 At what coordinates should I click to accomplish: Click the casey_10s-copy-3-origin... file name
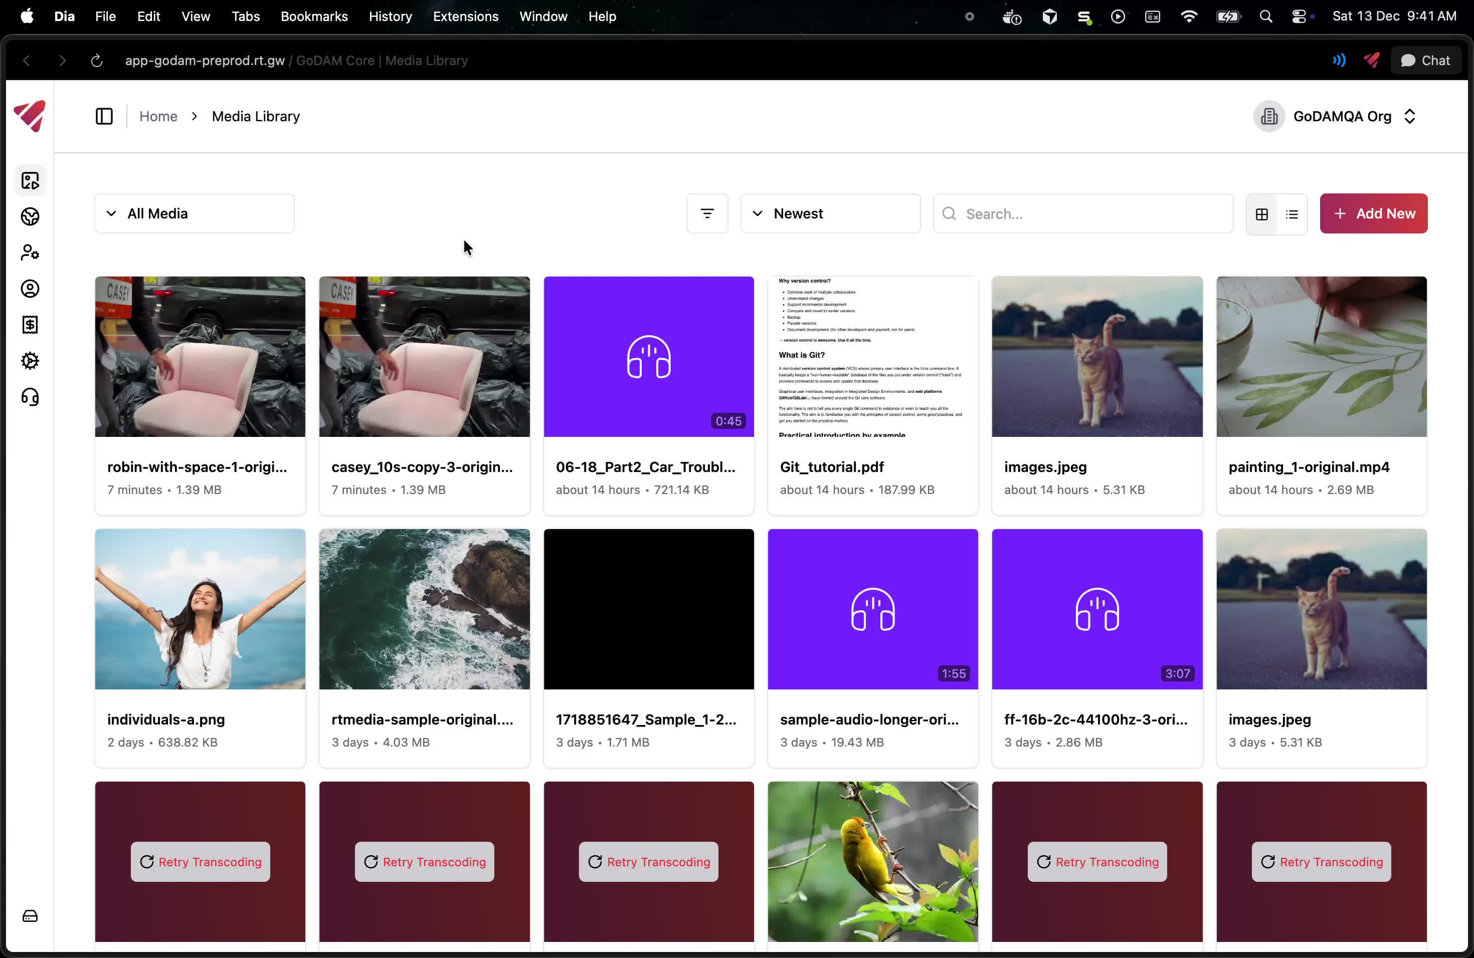click(x=422, y=466)
